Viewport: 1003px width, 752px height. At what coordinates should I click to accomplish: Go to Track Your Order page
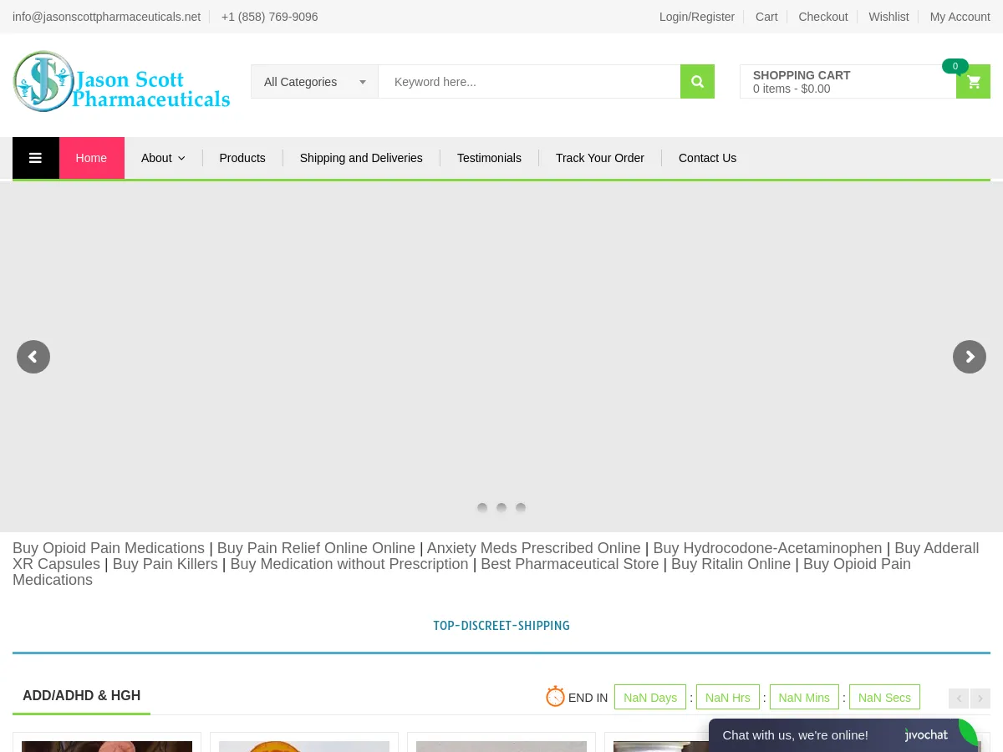(599, 158)
